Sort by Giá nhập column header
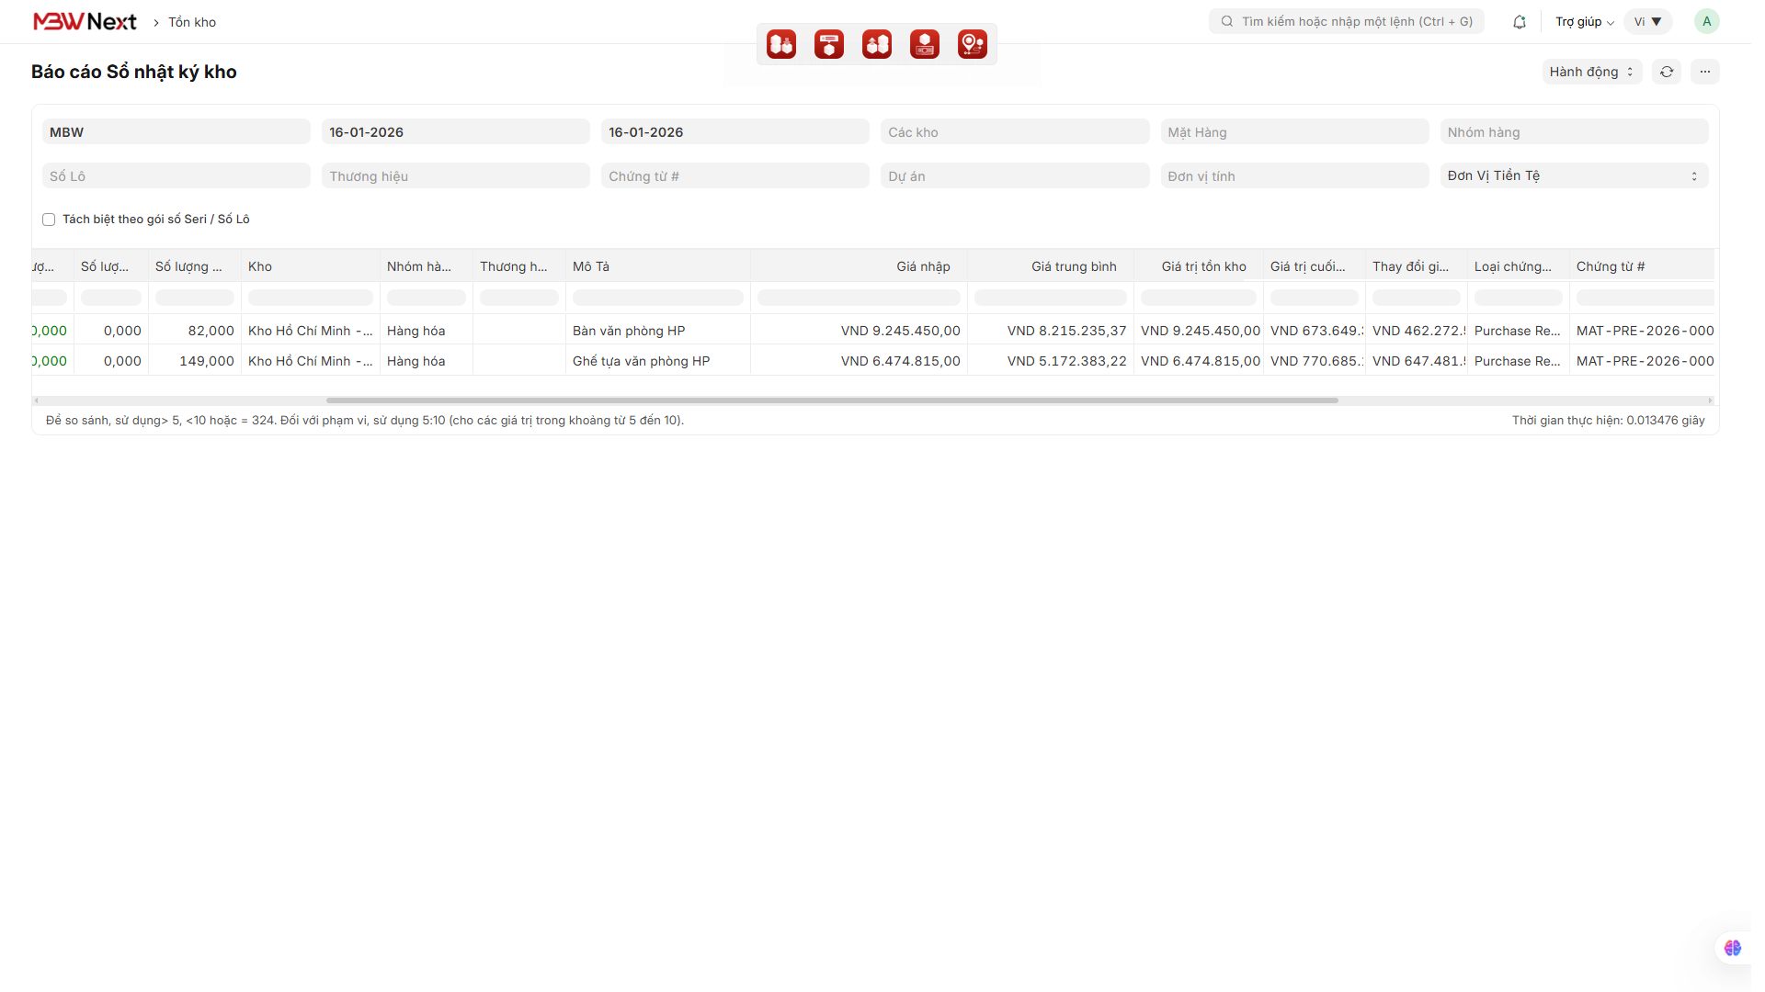The width and height of the screenshot is (1765, 992). click(923, 266)
